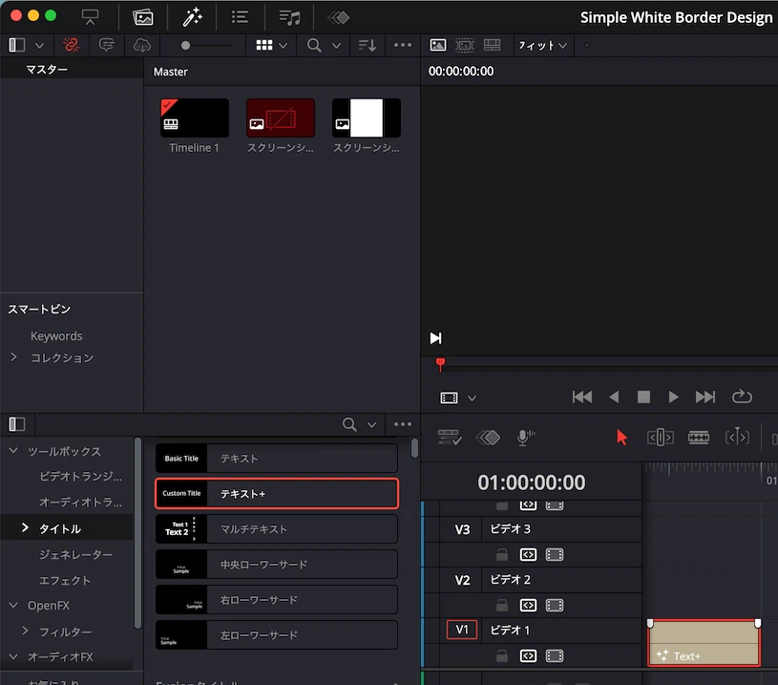
Task: Choose the テキスト+ Custom Title item
Action: (x=276, y=493)
